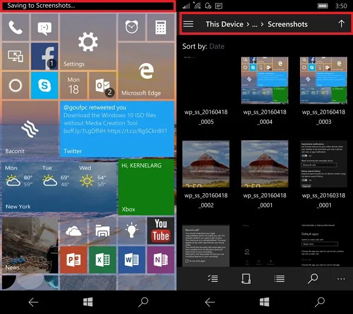
Task: Open screenshot wp_ss_20160418_0004
Action: (265, 90)
